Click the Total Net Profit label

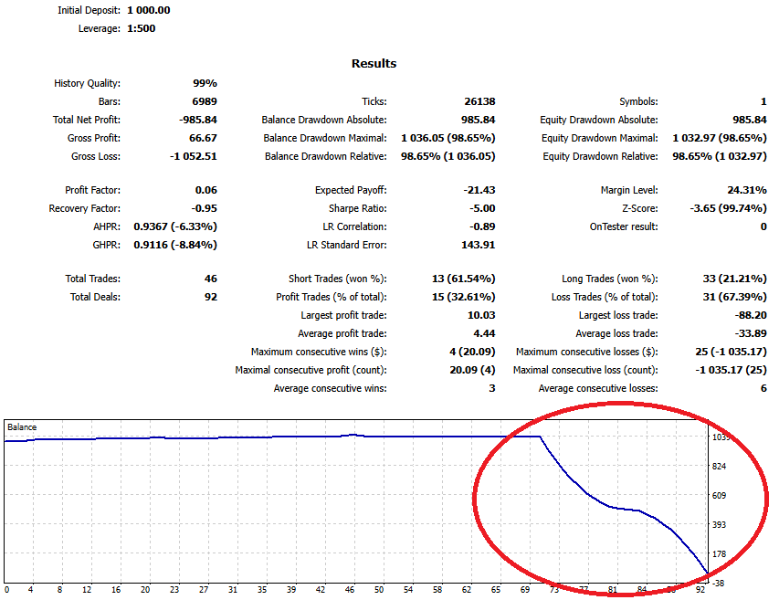point(87,120)
